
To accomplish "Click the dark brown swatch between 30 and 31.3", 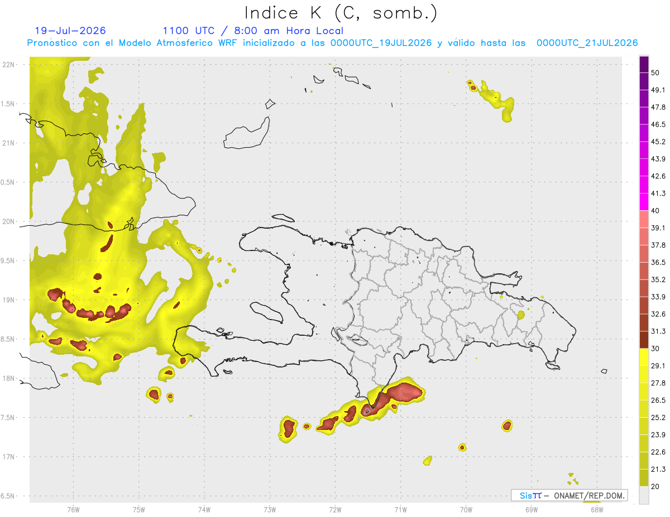I will tap(644, 340).
